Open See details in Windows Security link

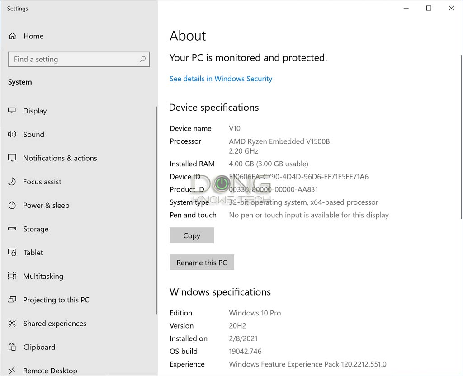point(221,79)
